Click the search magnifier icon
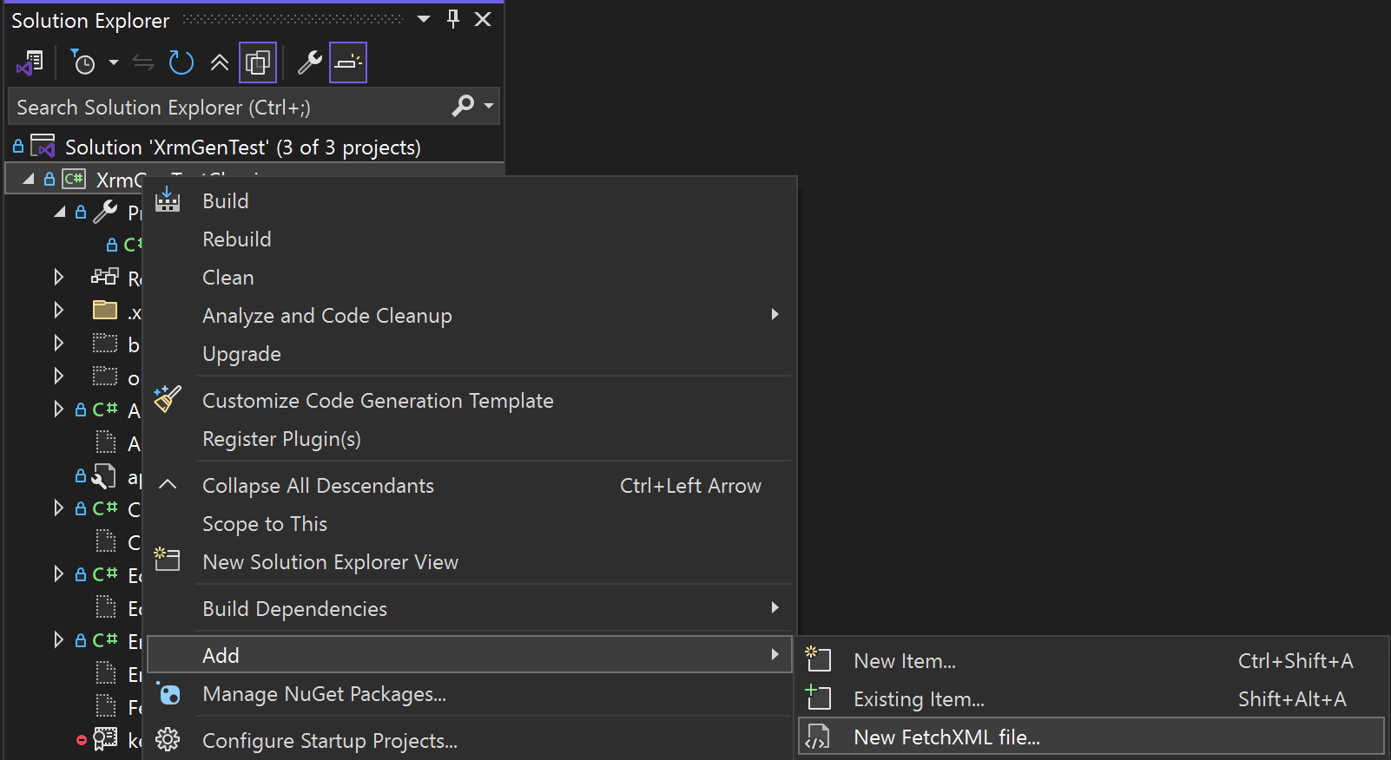Screen dimensions: 1391x760 click(463, 106)
